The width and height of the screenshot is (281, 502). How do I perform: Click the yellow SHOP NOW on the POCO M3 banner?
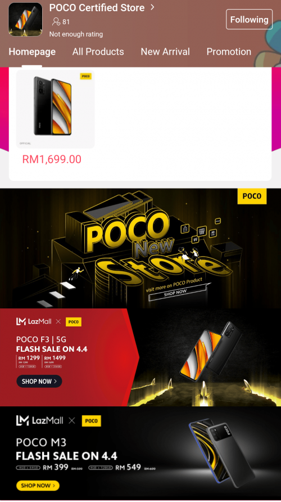38,486
